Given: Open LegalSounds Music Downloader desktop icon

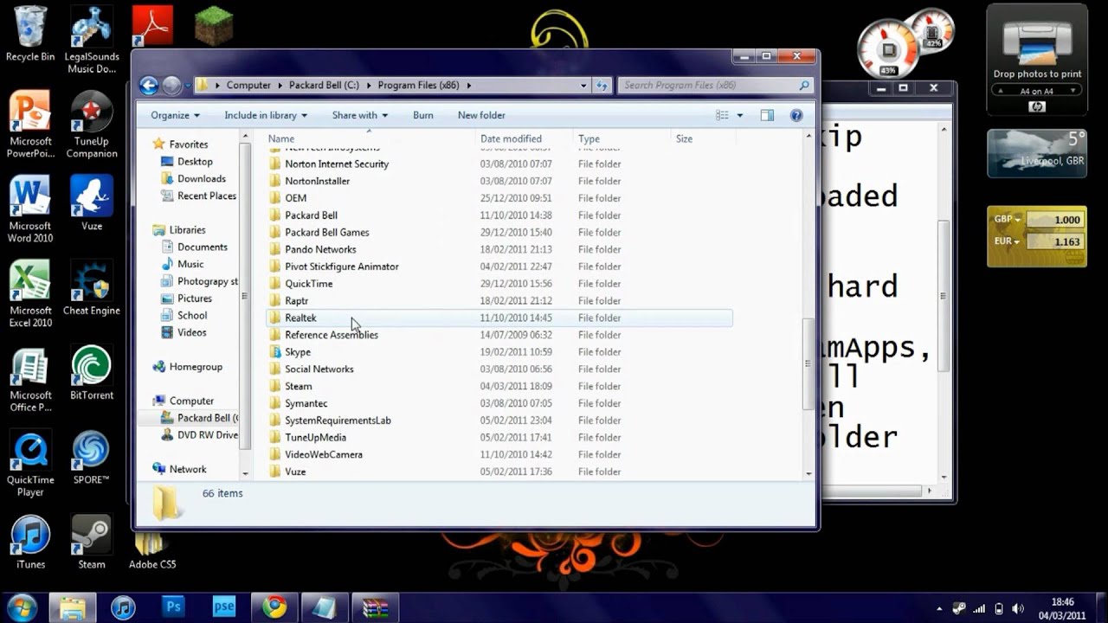Looking at the screenshot, I should pyautogui.click(x=92, y=39).
